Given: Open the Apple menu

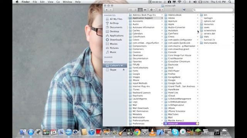Looking at the screenshot, I should coord(17,2).
